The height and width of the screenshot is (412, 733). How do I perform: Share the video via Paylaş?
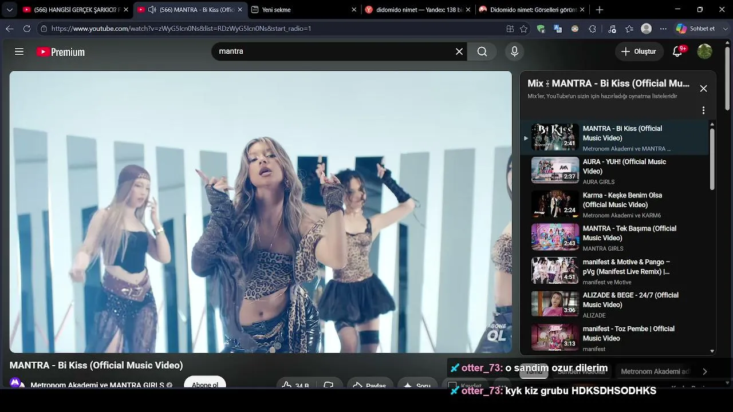point(369,385)
